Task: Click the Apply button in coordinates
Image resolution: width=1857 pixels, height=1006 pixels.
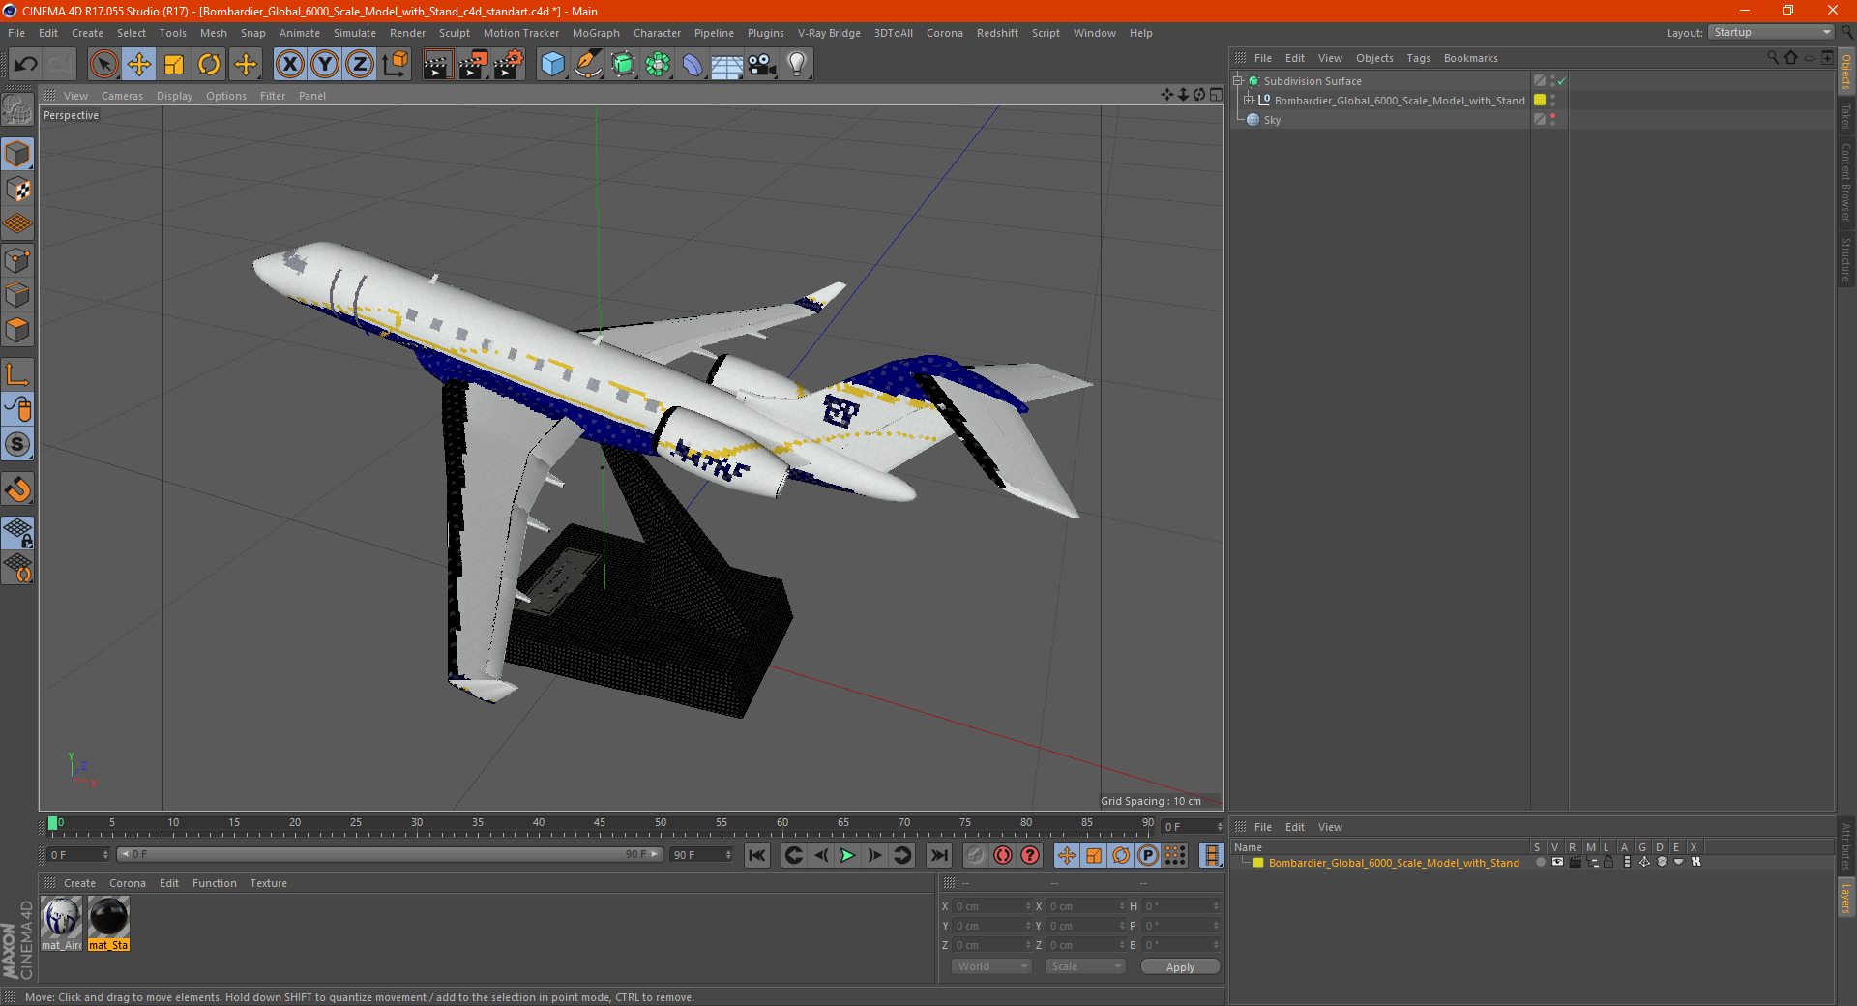Action: 1180,967
